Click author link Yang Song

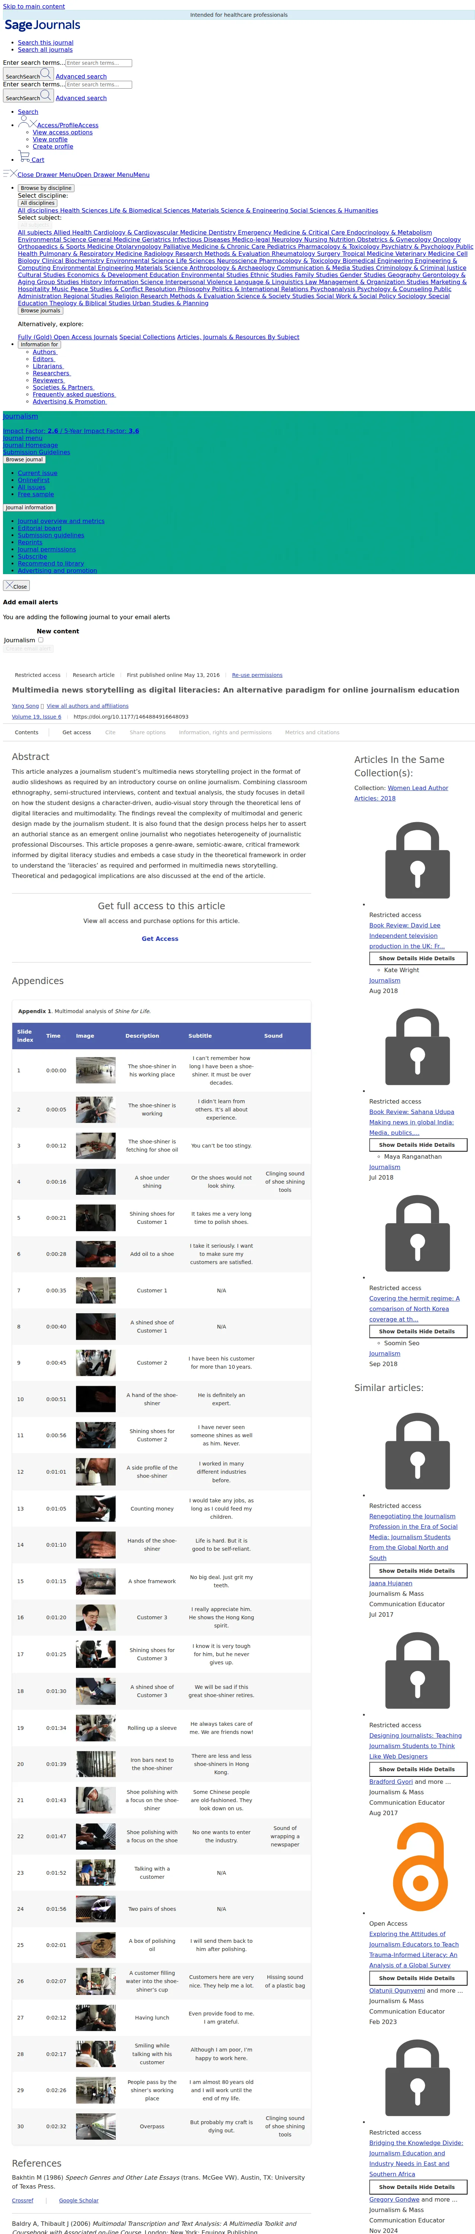[x=25, y=706]
